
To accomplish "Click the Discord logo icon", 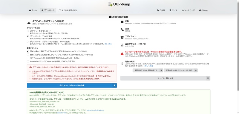I will click(x=200, y=10).
